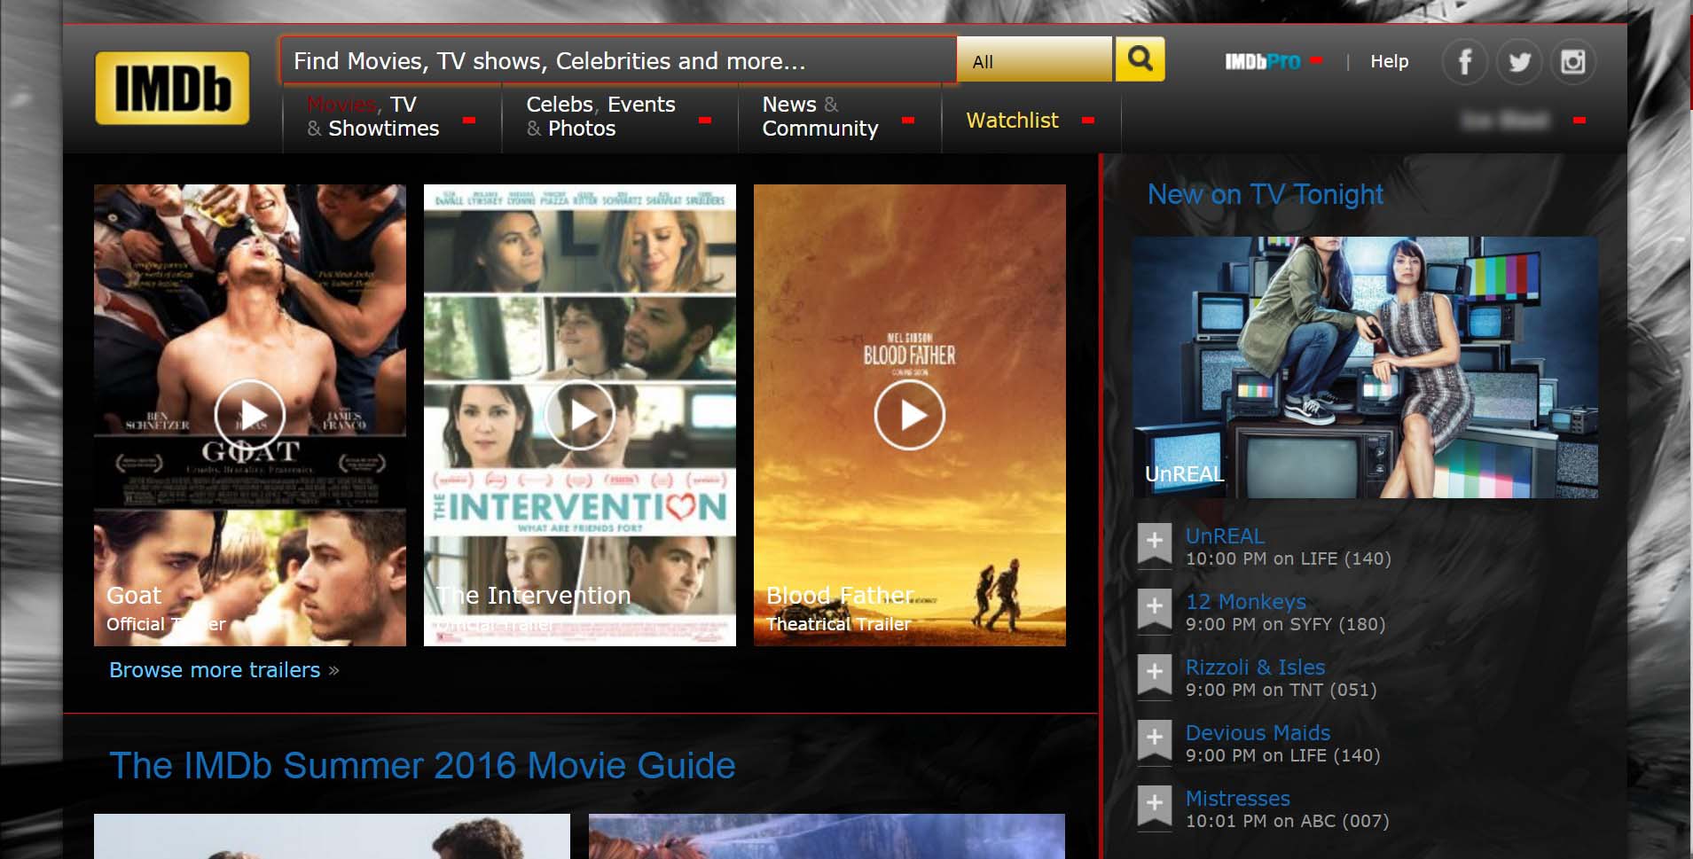Play the Blood Father trailer
This screenshot has width=1693, height=859.
point(910,415)
